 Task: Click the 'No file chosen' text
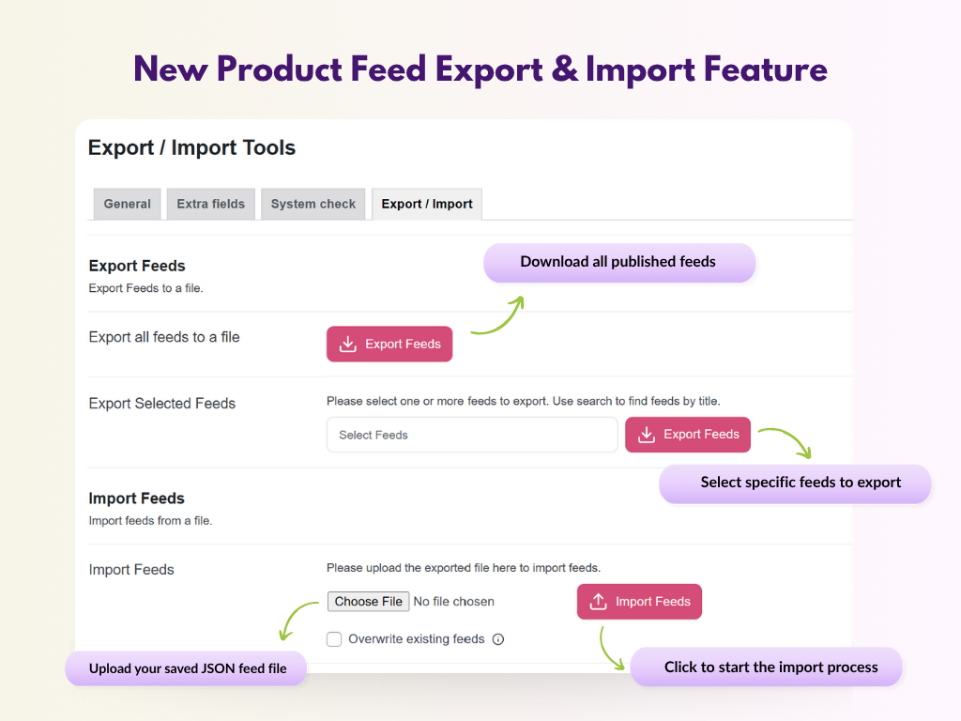click(x=454, y=602)
